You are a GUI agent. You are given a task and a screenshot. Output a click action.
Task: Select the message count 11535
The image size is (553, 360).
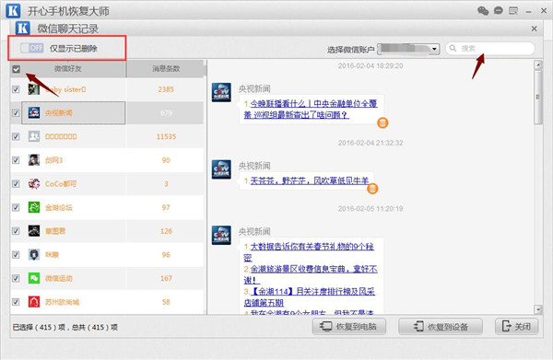coord(166,136)
